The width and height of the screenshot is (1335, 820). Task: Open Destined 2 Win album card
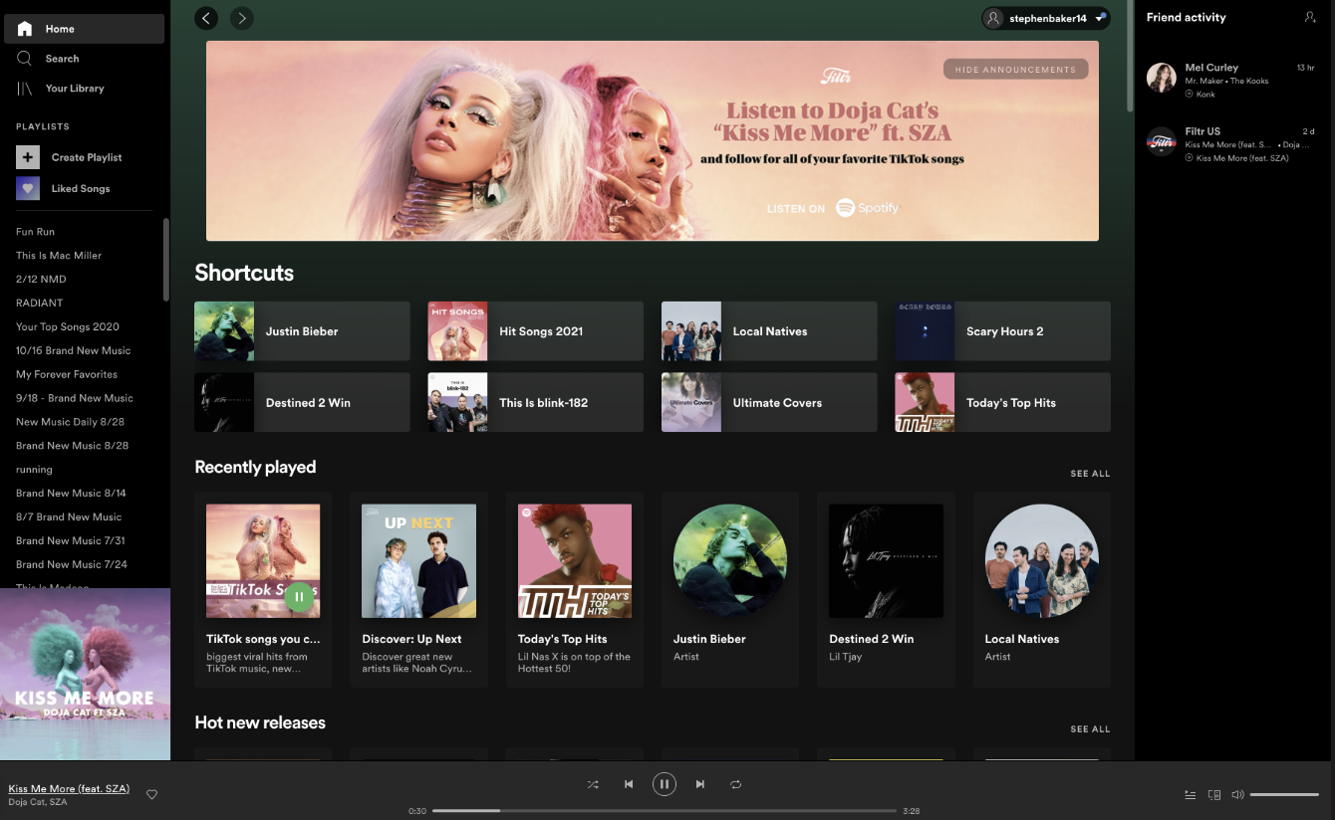point(887,589)
